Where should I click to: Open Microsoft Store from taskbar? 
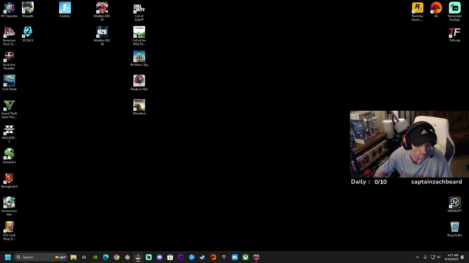(170, 257)
